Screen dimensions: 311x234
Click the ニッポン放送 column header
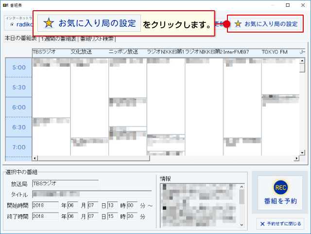click(127, 52)
